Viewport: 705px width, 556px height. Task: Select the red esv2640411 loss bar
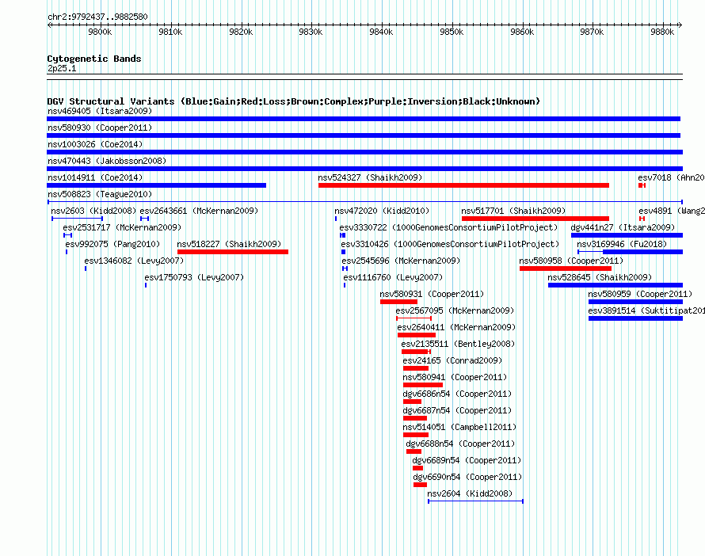point(417,335)
